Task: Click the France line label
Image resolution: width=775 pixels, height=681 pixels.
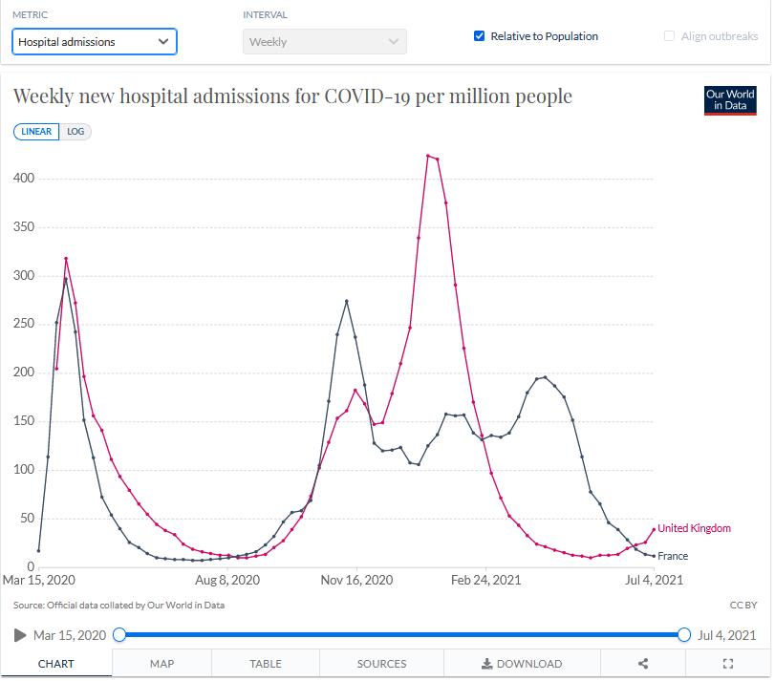Action: point(672,556)
